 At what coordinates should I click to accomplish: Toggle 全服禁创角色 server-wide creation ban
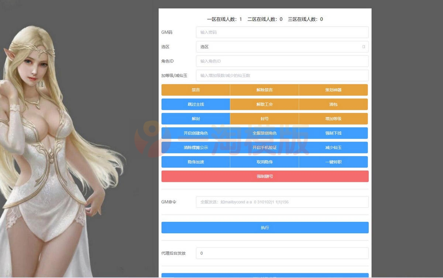(x=264, y=133)
